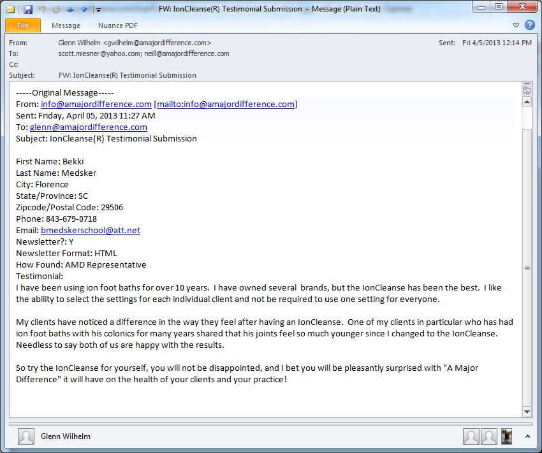The image size is (542, 453).
Task: Select the photo contact thumbnail on right
Action: point(507,437)
